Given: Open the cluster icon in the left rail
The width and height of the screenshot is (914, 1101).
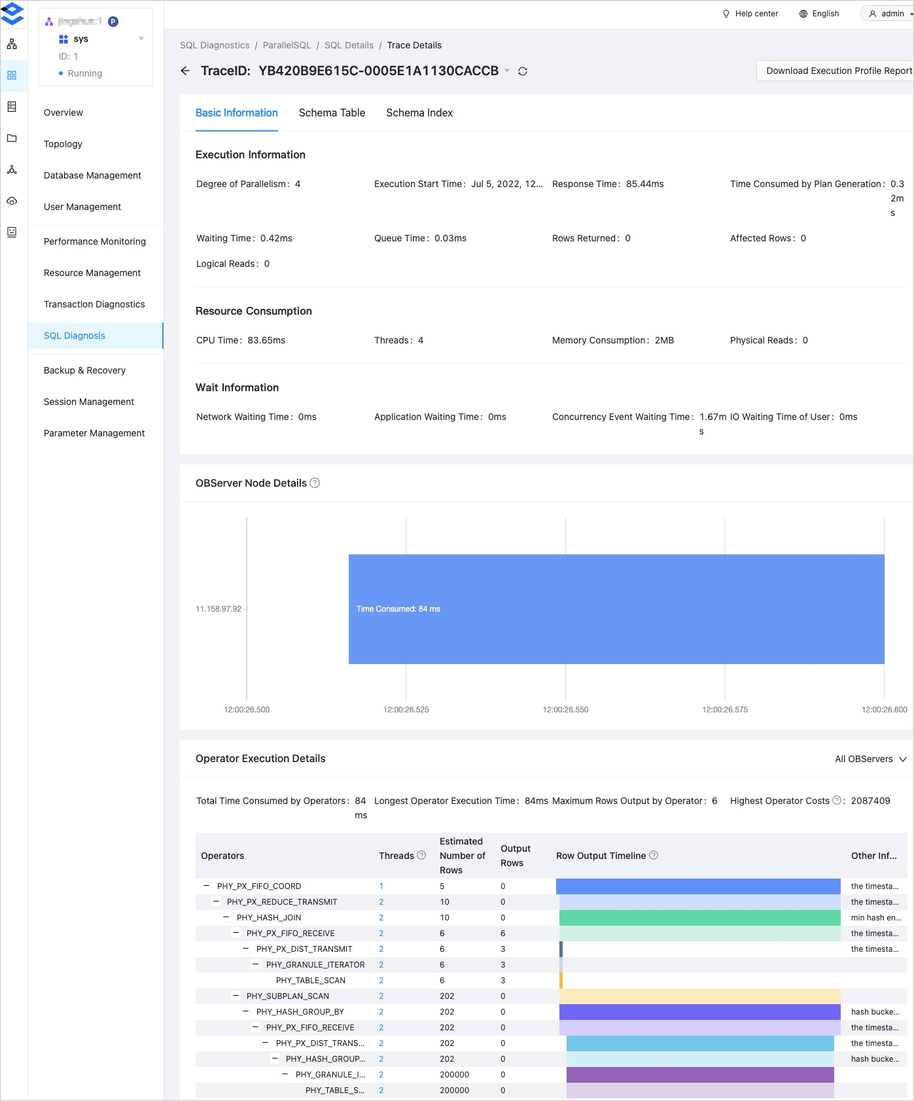Looking at the screenshot, I should [x=12, y=44].
